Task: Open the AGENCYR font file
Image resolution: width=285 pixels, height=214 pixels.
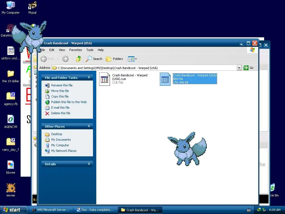Action: tap(11, 122)
